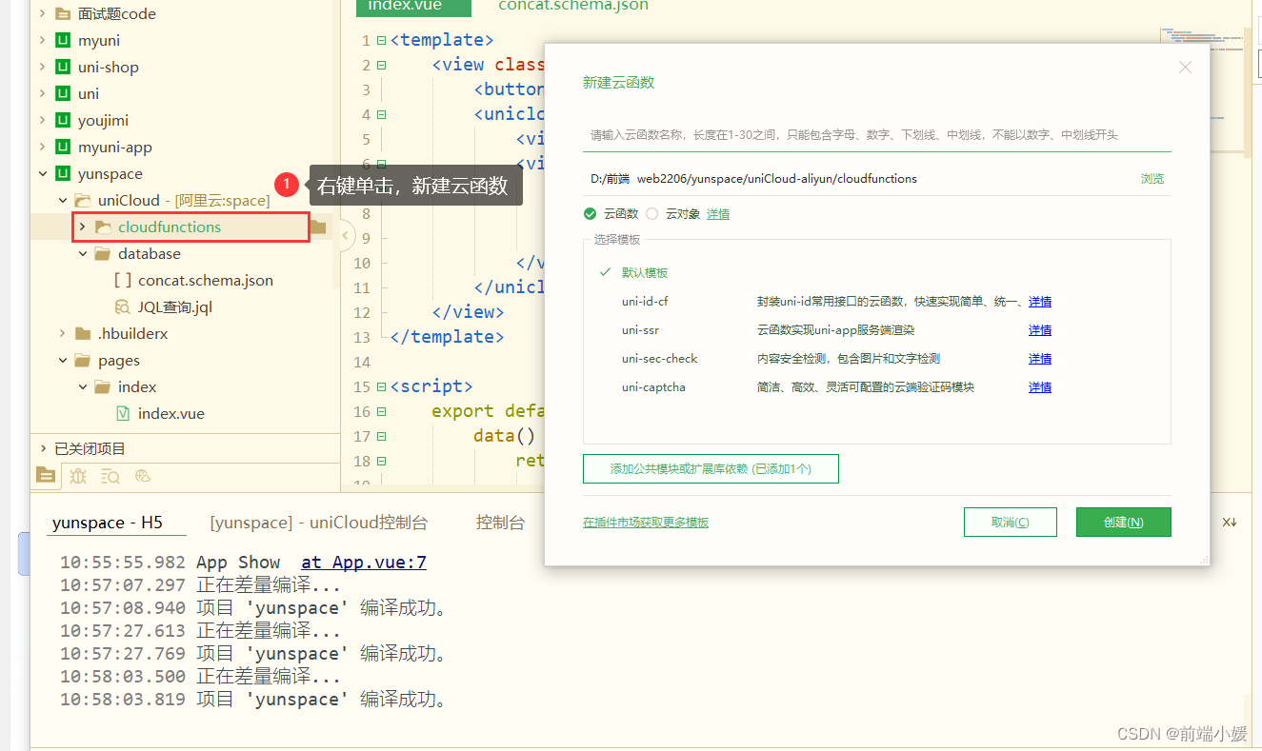Select the uni-sec-check template row
Viewport: 1262px width, 751px height.
825,358
